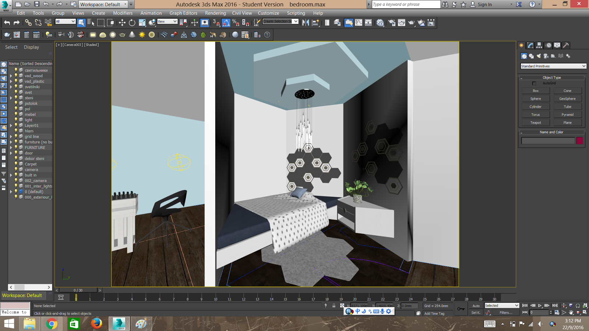Click the Sphere primitive button
589x331 pixels.
535,98
